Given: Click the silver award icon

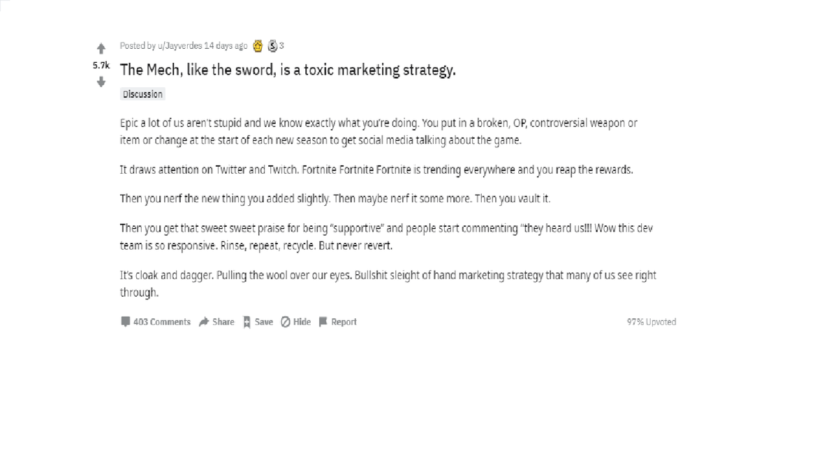Looking at the screenshot, I should pyautogui.click(x=272, y=46).
